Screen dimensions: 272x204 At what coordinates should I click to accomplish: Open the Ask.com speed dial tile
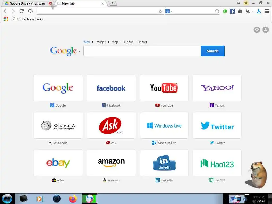click(x=111, y=125)
